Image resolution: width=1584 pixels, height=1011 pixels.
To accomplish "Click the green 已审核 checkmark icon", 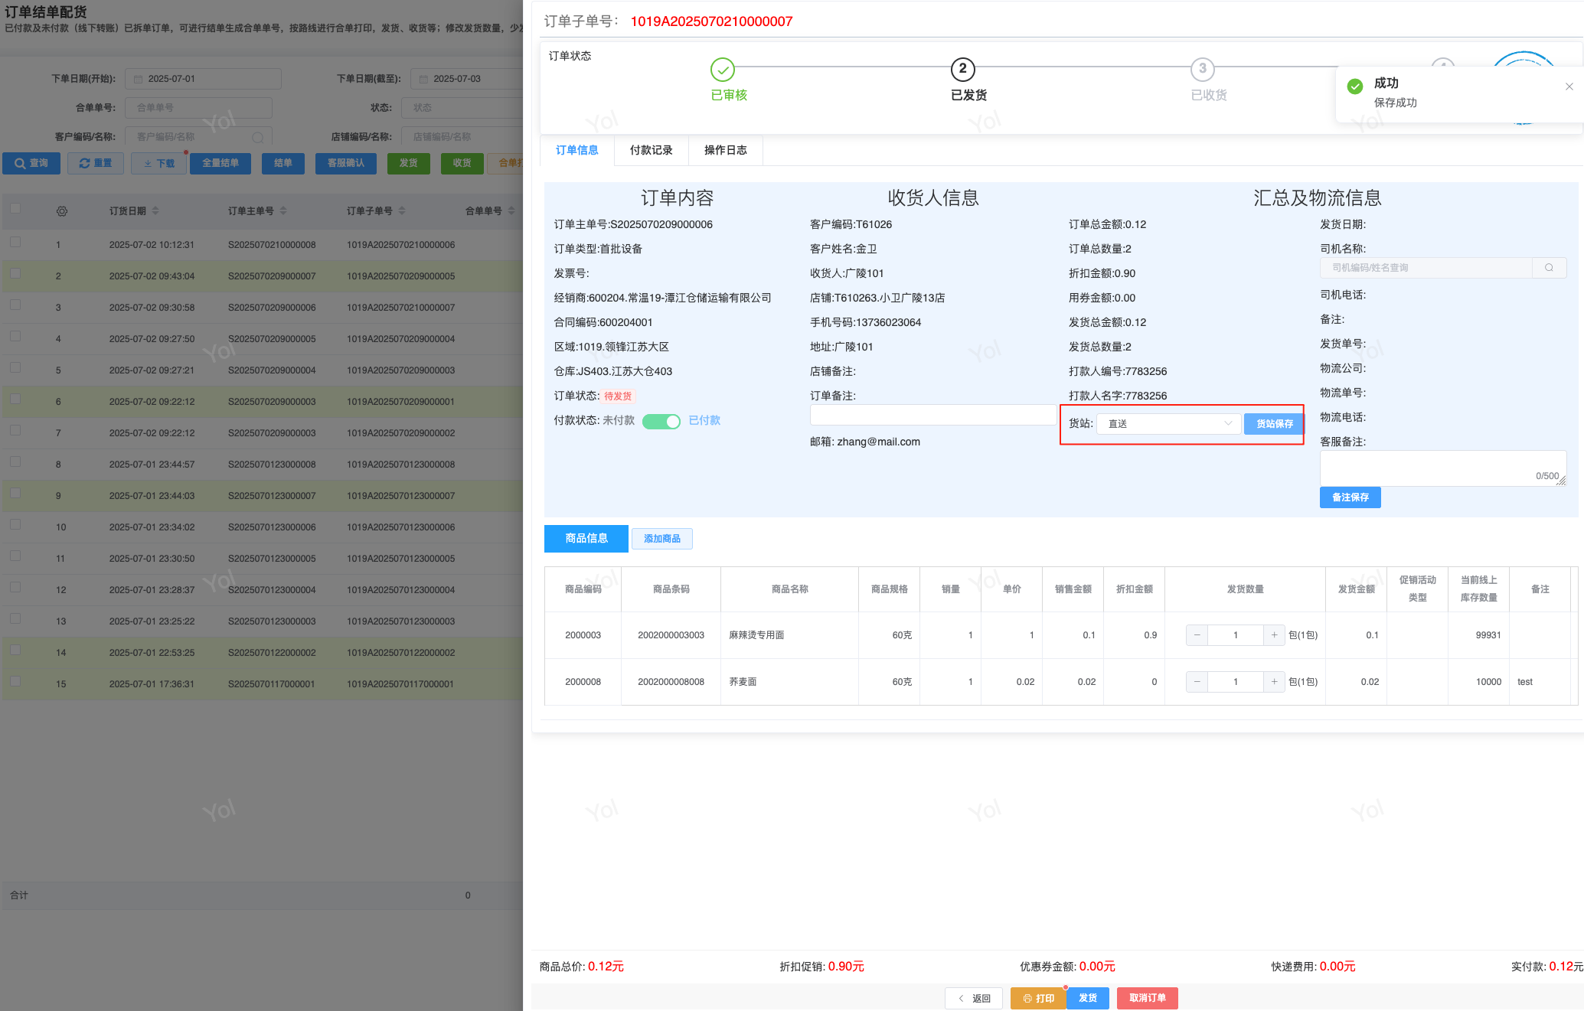I will click(722, 70).
